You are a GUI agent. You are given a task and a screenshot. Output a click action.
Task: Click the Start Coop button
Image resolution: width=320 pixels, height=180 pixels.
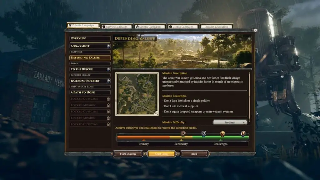(161, 154)
